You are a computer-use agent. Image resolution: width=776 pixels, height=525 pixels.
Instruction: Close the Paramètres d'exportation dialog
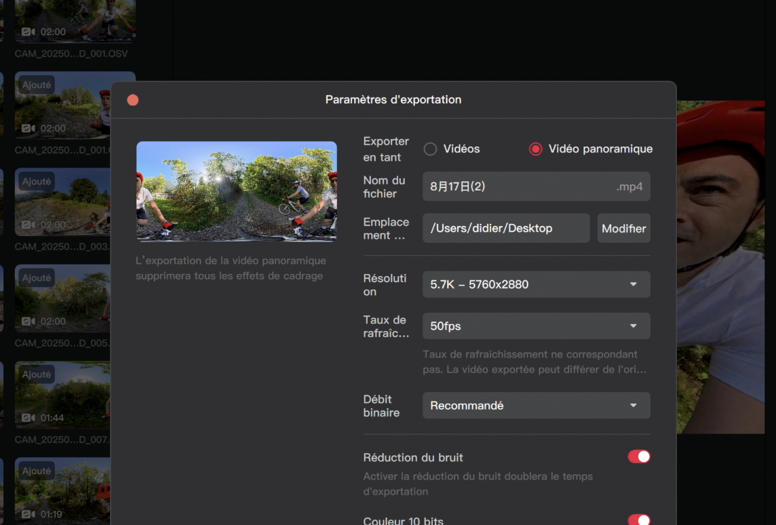coord(133,100)
